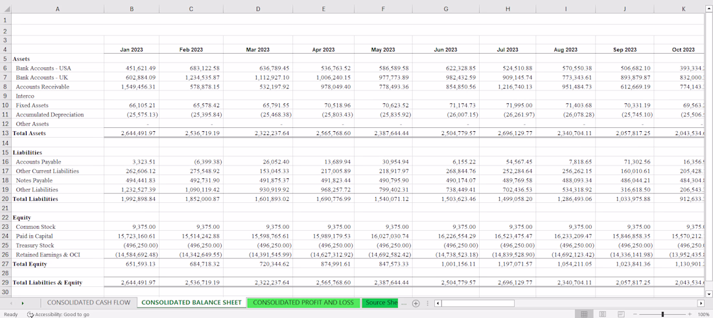Click the Interco row label
713x318 pixels.
25,96
